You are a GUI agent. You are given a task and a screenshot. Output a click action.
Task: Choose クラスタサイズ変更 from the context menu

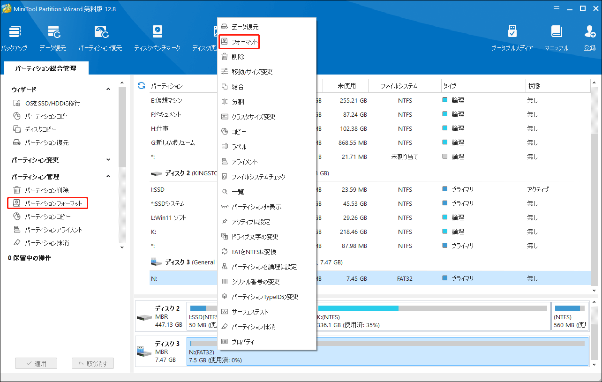[x=266, y=117]
